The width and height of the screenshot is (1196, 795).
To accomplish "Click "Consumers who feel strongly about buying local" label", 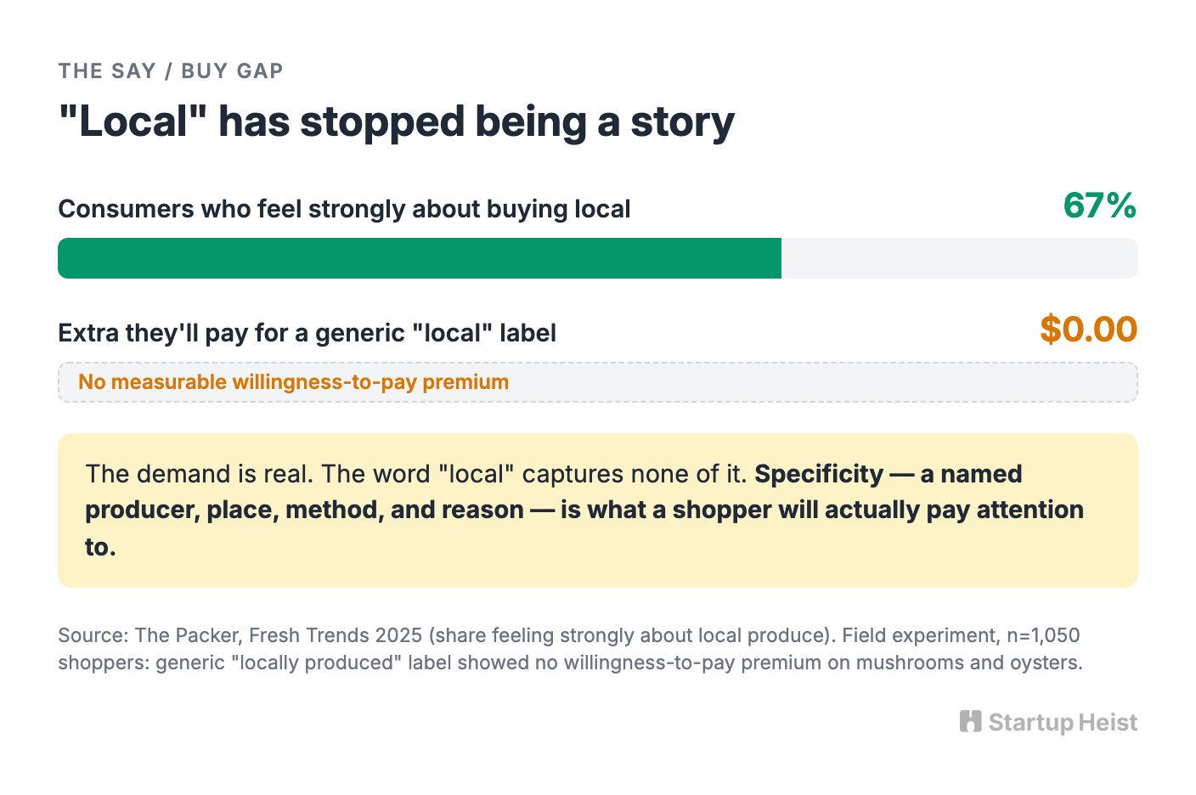I will point(344,209).
